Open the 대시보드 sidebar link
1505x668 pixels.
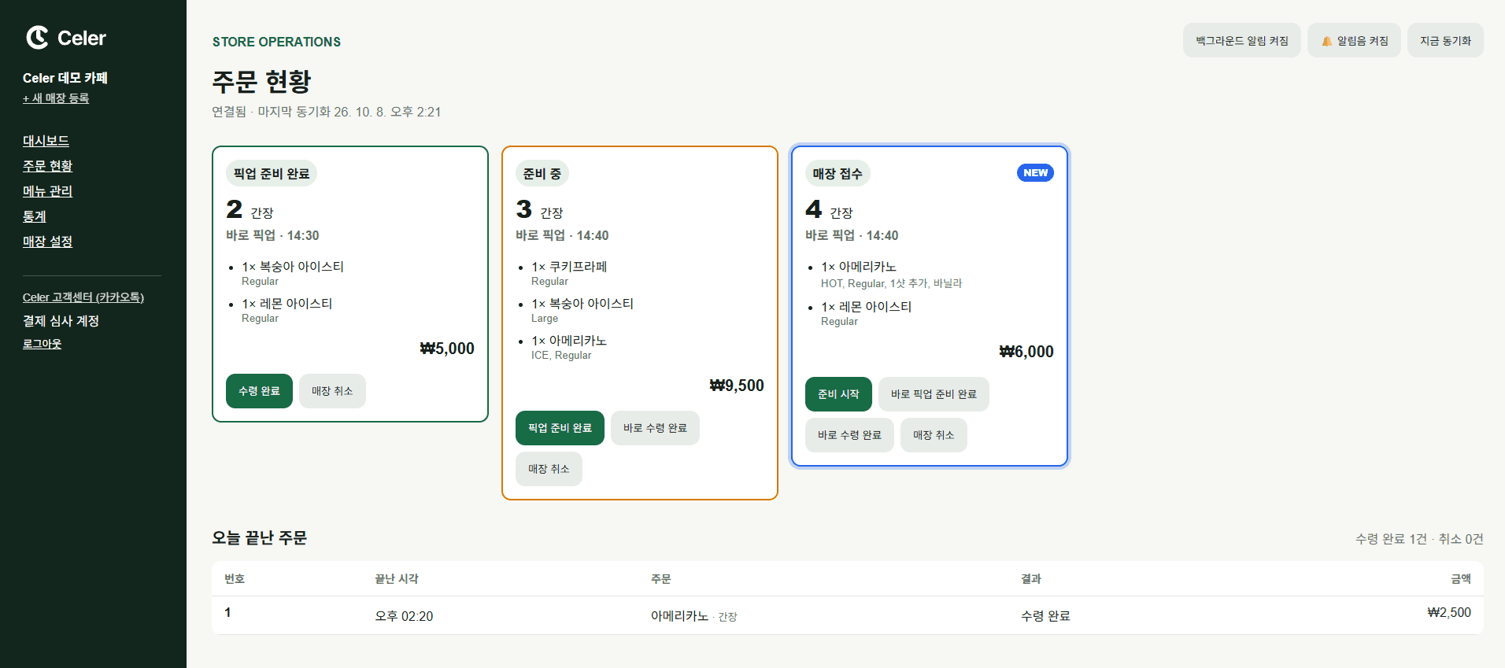(46, 141)
